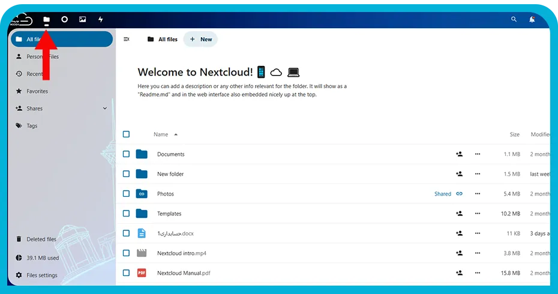Sort by the Name column header
This screenshot has width=558, height=294.
click(161, 134)
